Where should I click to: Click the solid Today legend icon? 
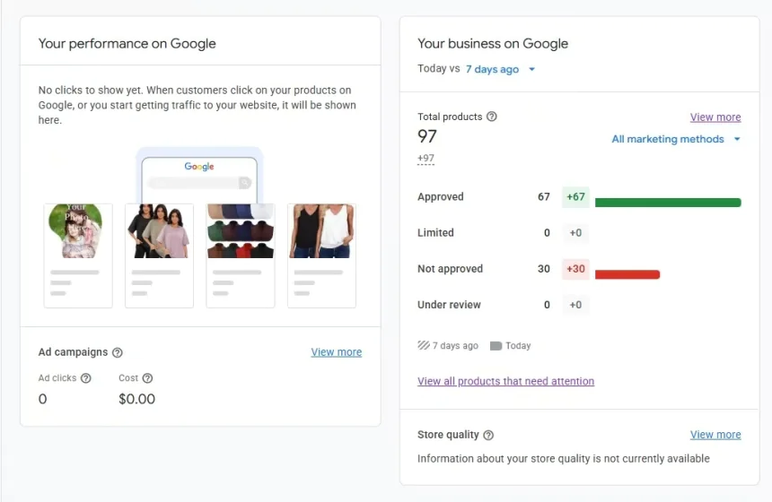pos(496,345)
